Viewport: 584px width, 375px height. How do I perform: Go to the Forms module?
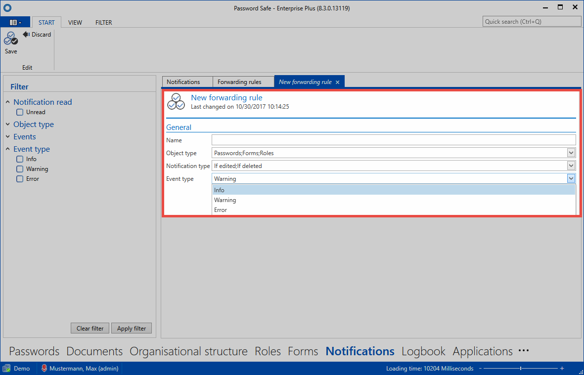303,351
